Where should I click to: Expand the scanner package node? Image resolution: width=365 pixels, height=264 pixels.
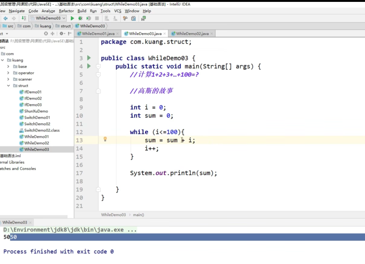[x=8, y=79]
